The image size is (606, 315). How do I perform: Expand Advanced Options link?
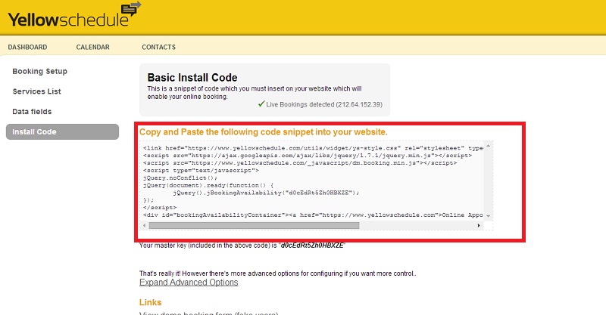point(189,283)
